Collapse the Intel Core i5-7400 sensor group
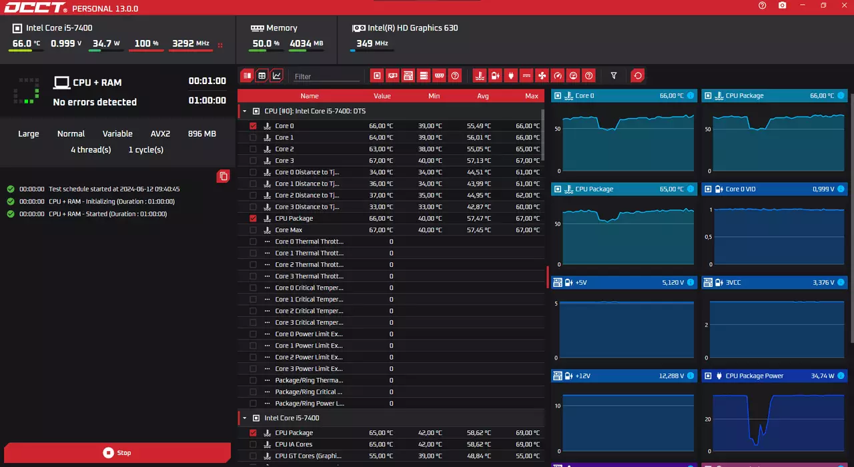The image size is (854, 467). point(244,418)
